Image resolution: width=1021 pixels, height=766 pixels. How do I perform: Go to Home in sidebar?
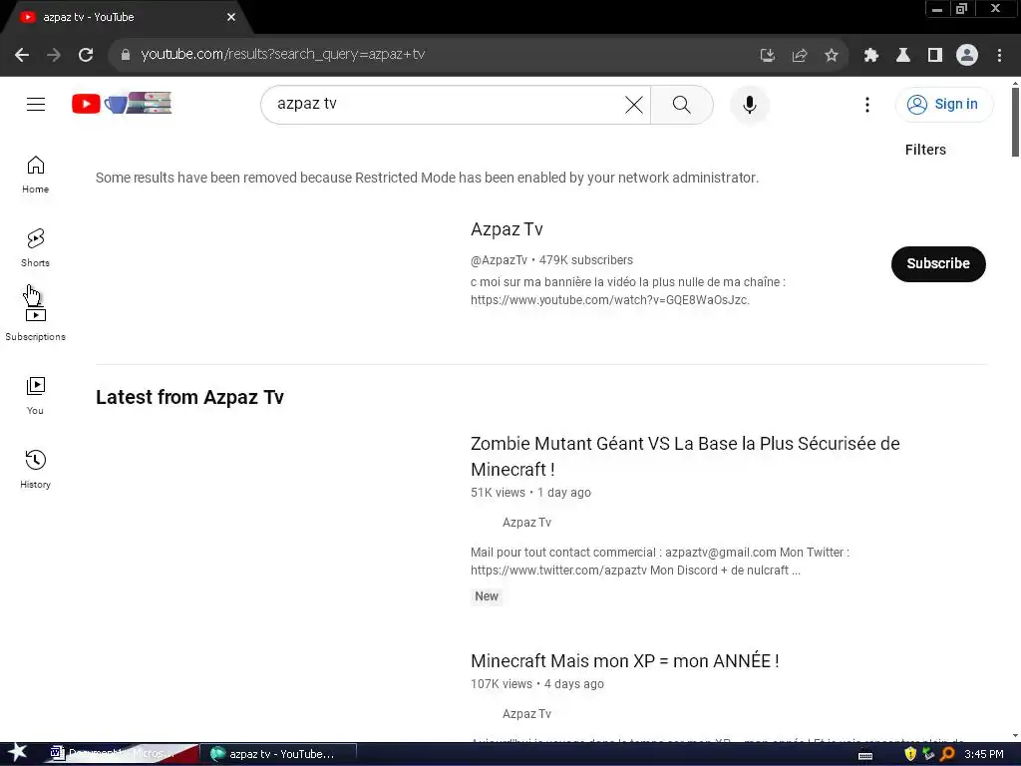tap(35, 175)
